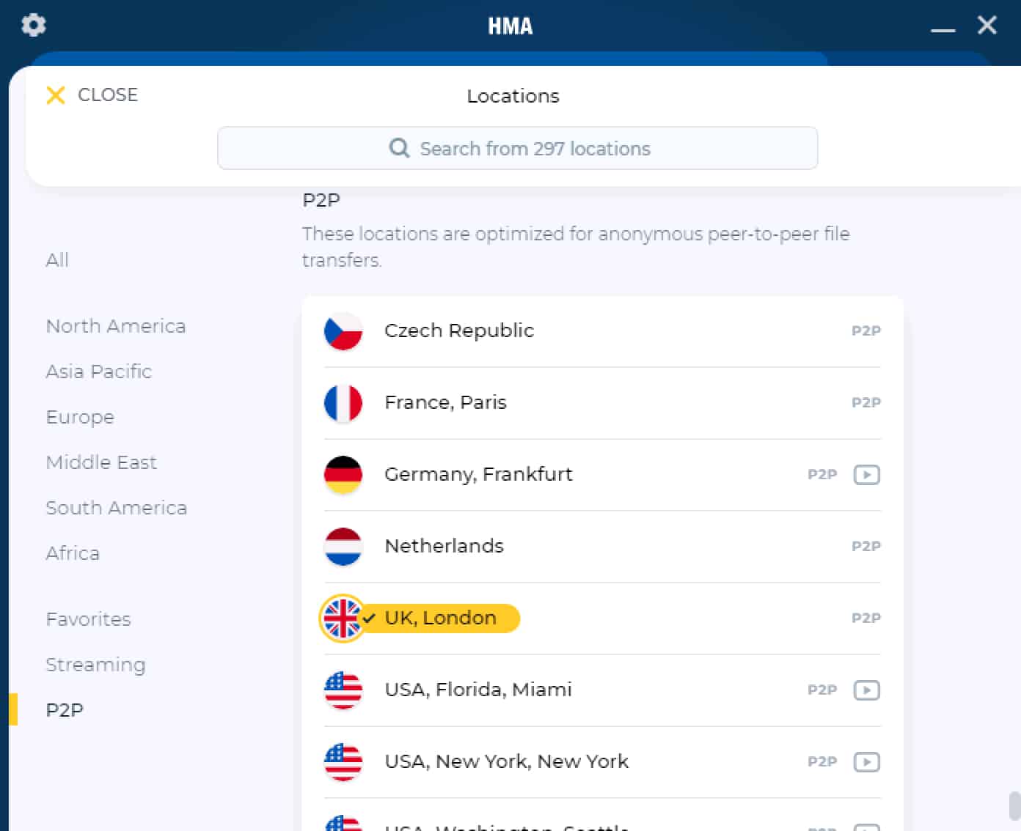Show the Favorites locations list
The width and height of the screenshot is (1021, 831).
(88, 619)
